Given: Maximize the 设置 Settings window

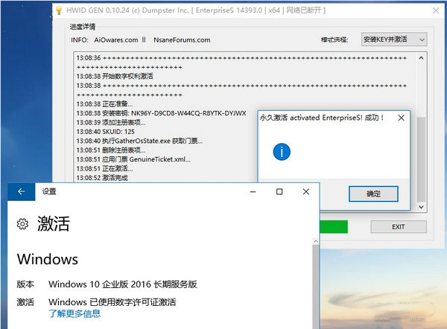Looking at the screenshot, I should pyautogui.click(x=279, y=192).
